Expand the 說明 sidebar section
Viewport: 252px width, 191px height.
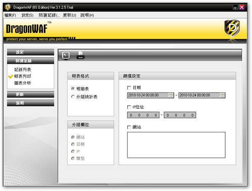(30, 103)
